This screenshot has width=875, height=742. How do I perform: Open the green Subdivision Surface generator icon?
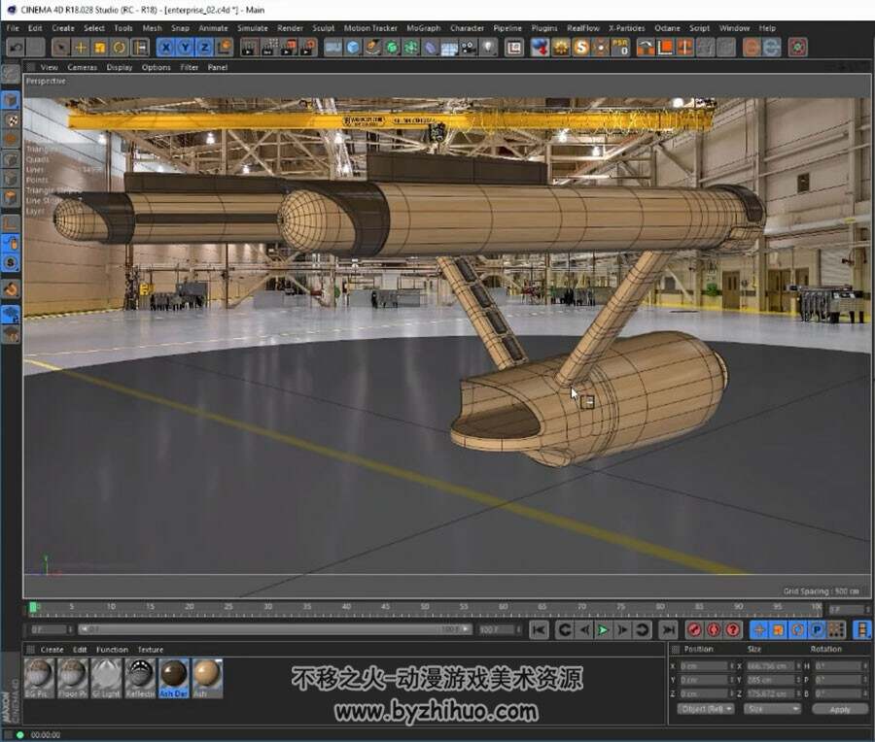click(392, 48)
